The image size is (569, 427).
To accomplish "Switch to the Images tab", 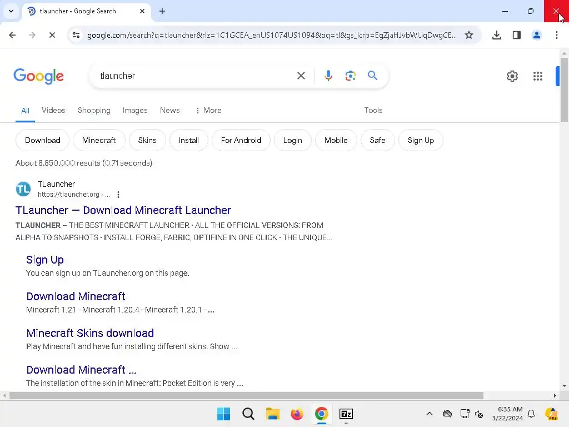I will coord(135,111).
